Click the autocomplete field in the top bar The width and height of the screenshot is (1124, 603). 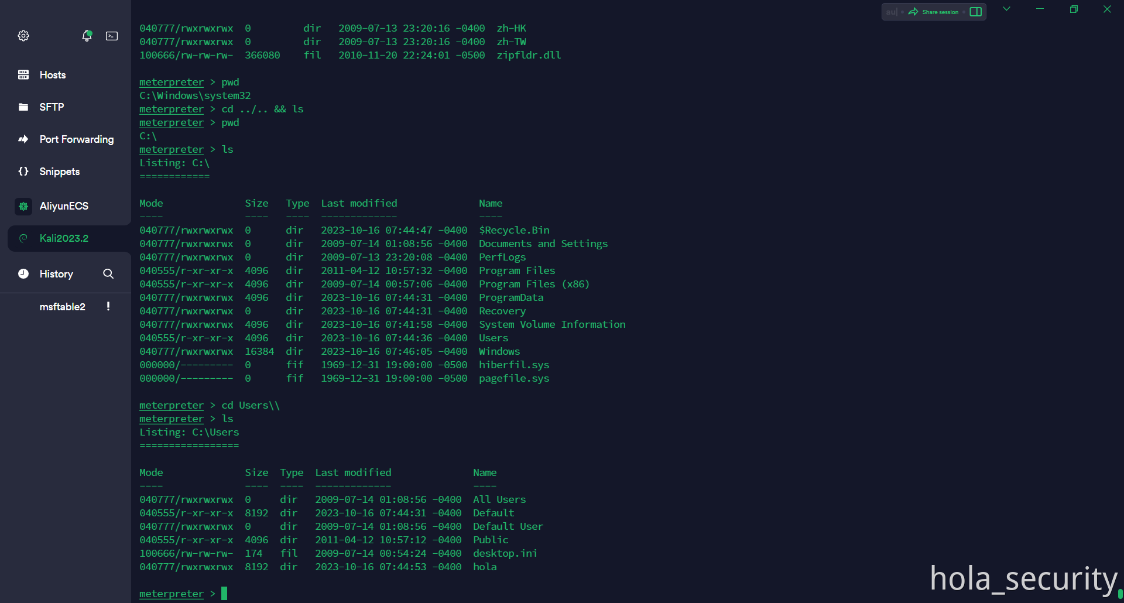point(891,12)
